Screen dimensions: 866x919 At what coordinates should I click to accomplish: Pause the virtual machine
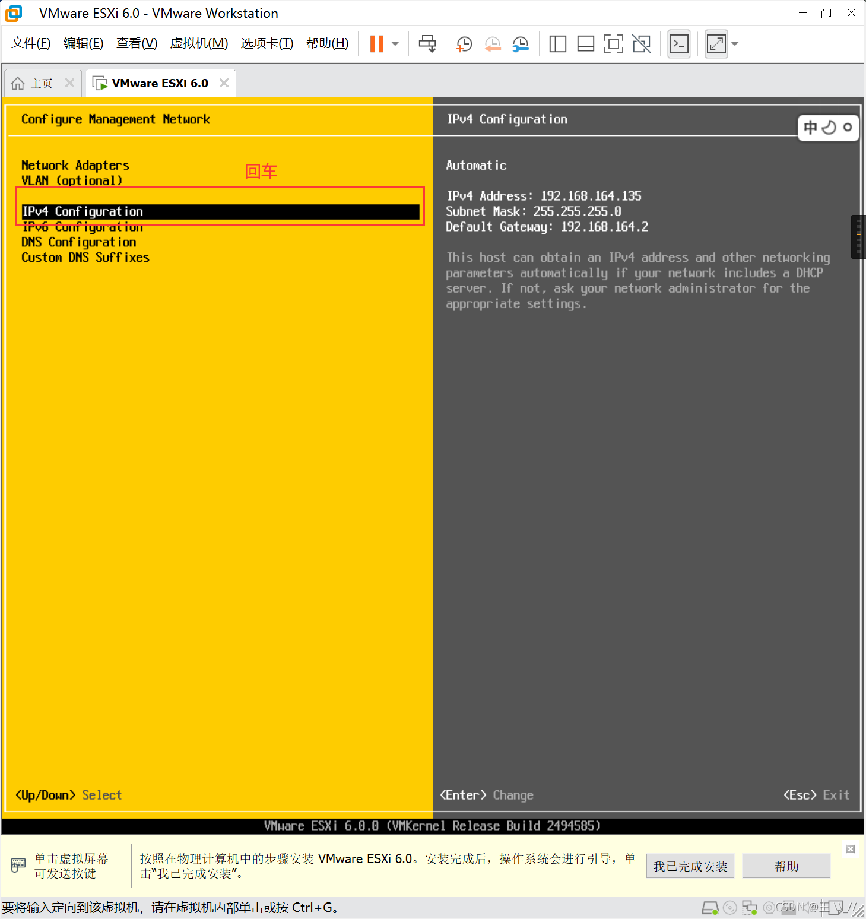tap(377, 44)
